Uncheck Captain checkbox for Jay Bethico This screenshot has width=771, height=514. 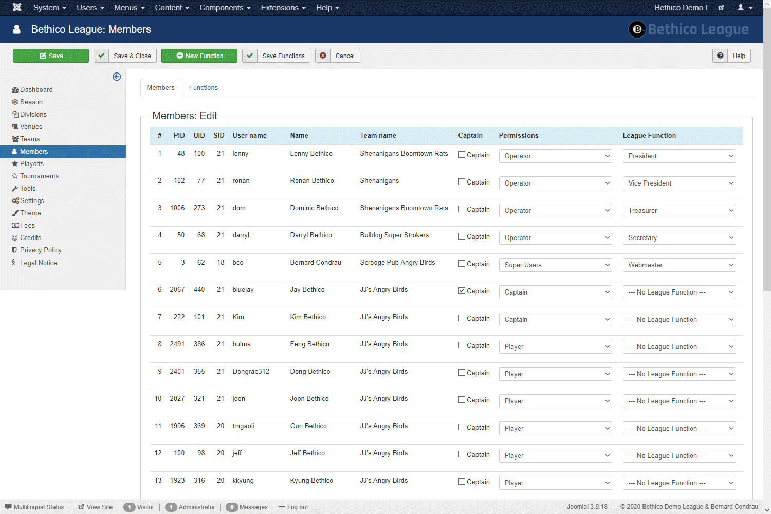tap(462, 290)
